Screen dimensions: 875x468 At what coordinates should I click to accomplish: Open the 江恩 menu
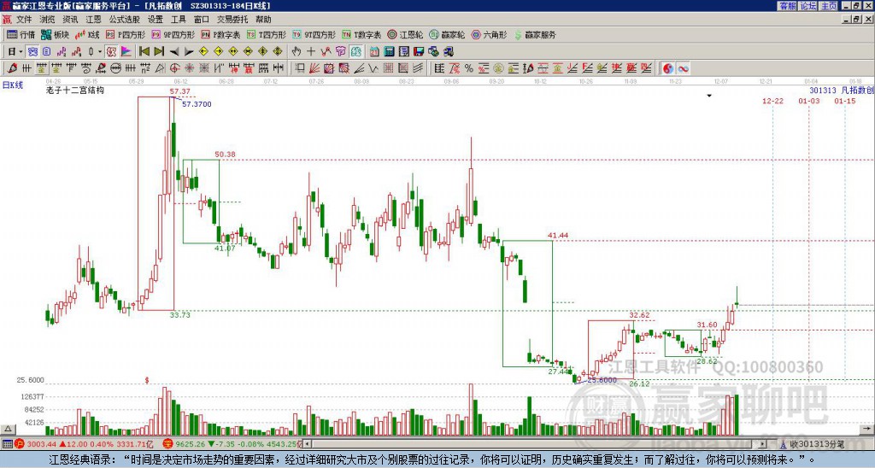[x=94, y=20]
